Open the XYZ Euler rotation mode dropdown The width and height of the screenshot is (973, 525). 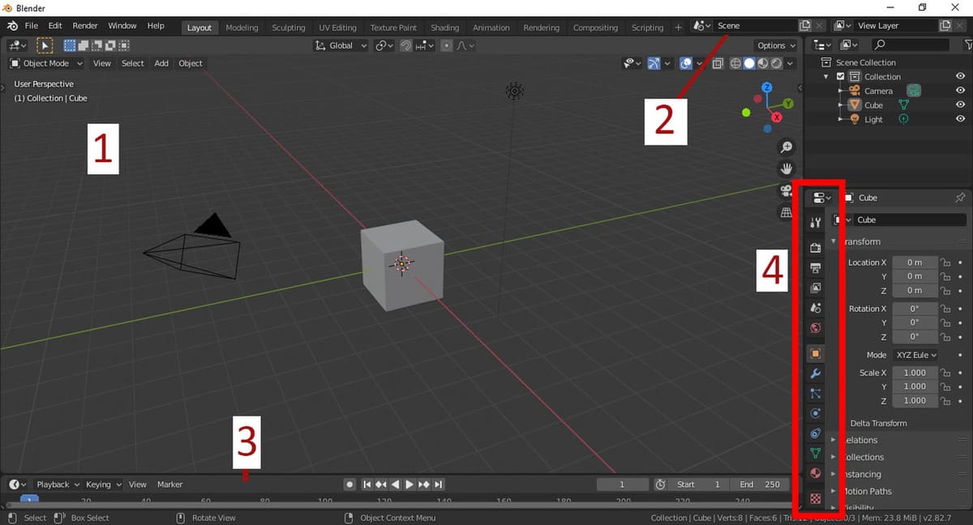pyautogui.click(x=915, y=355)
